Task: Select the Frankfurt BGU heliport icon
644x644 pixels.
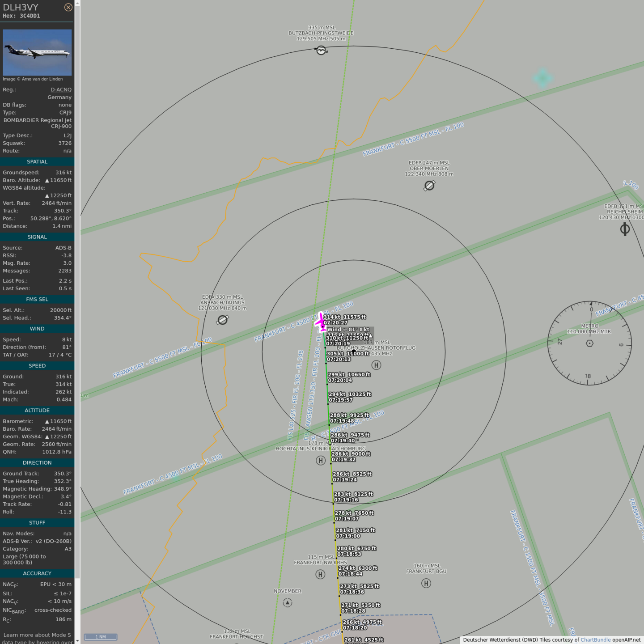Action: pyautogui.click(x=426, y=583)
